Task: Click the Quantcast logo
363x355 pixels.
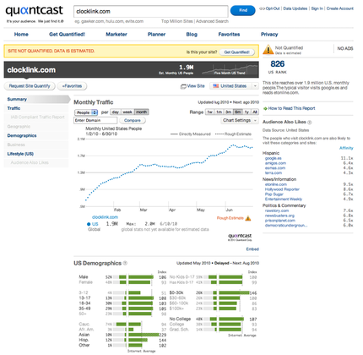Action: (35, 11)
